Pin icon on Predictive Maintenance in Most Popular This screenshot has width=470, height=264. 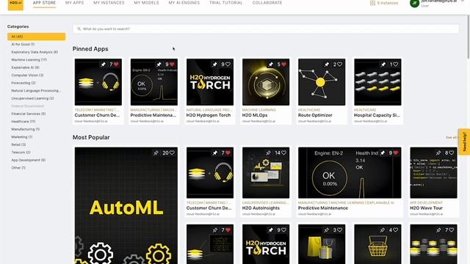click(x=383, y=153)
